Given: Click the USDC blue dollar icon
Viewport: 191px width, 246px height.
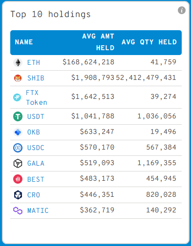Looking at the screenshot, I should pos(18,148).
